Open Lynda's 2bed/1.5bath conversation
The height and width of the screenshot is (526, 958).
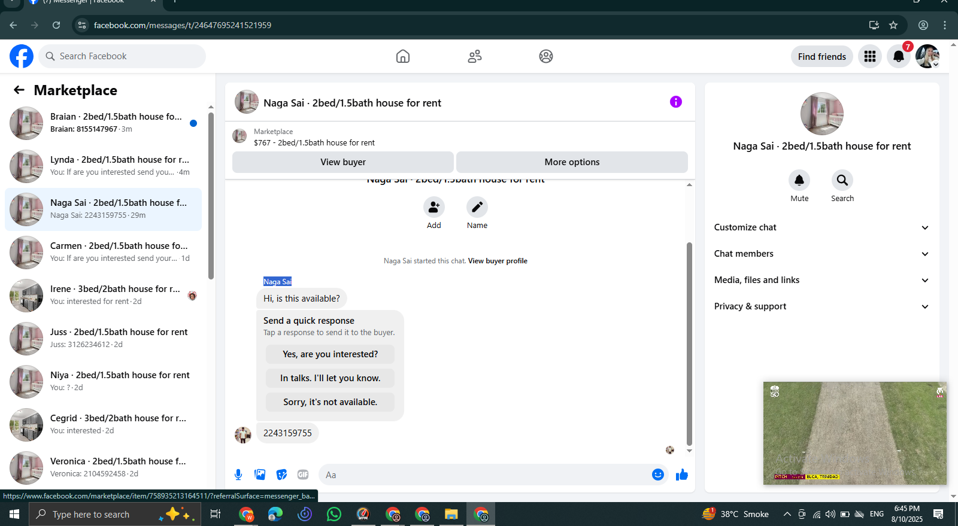pyautogui.click(x=103, y=166)
